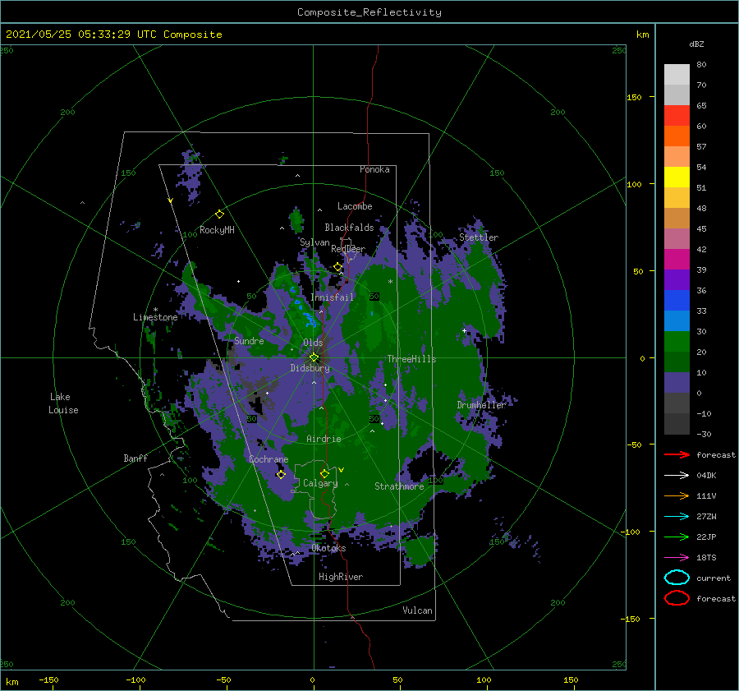Click the Limestone label on map
The width and height of the screenshot is (739, 691).
pos(155,317)
